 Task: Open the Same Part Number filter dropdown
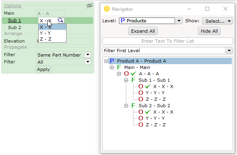[88, 55]
